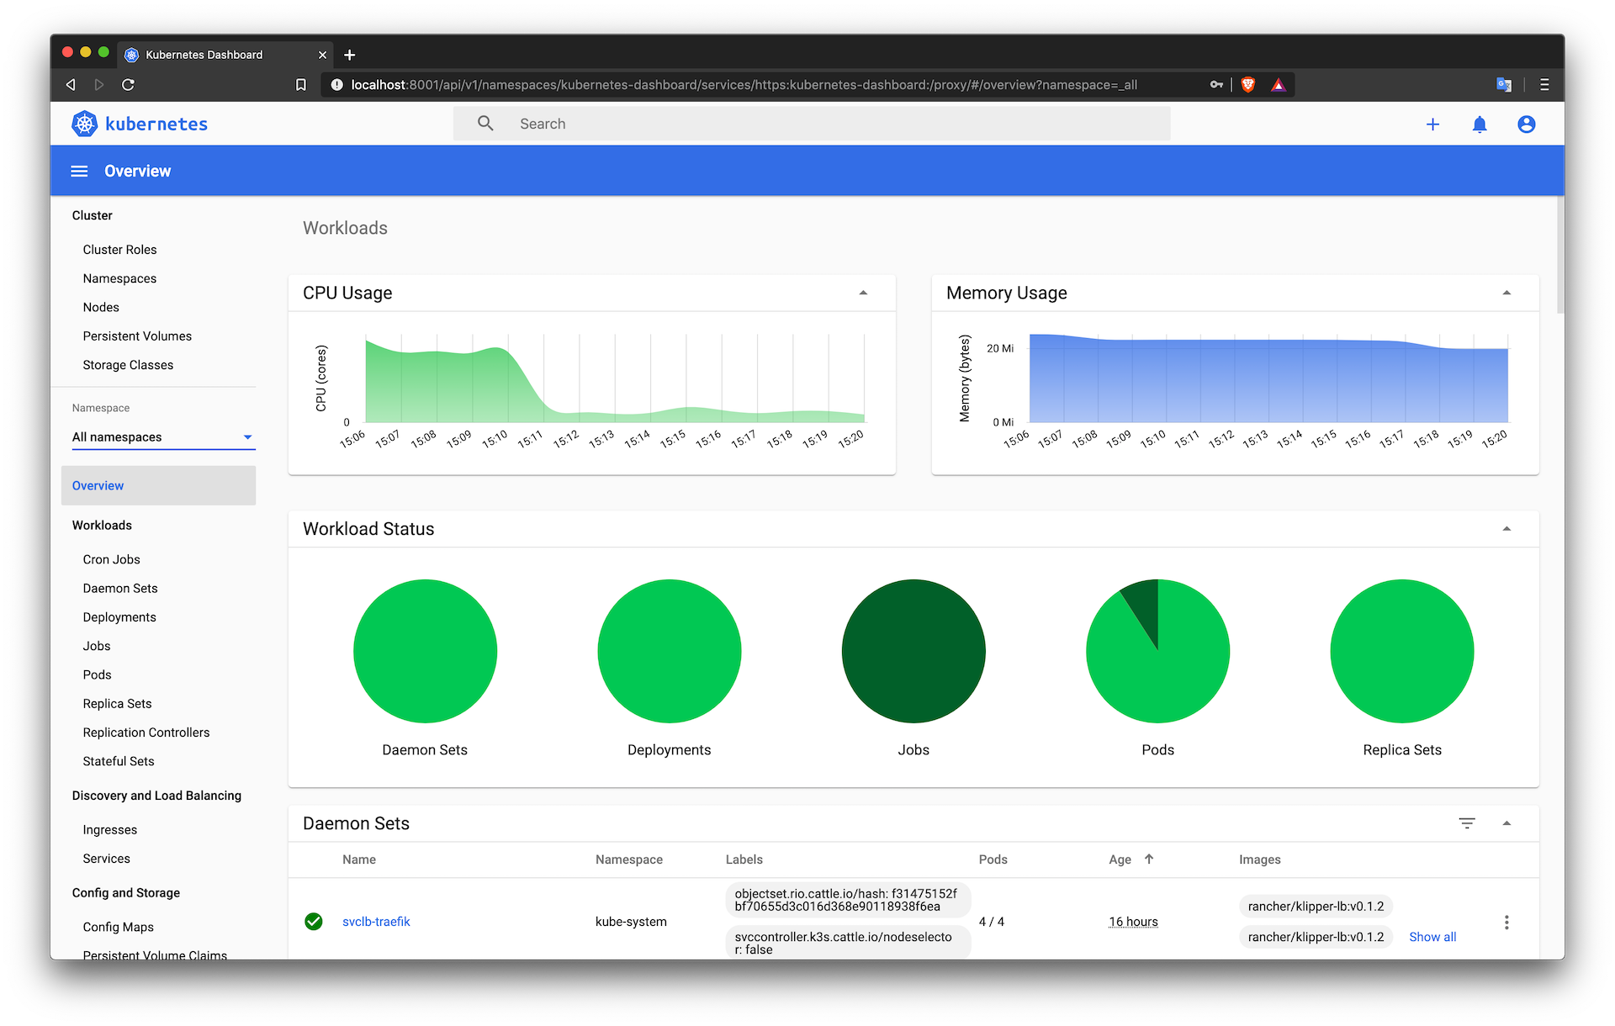Viewport: 1615px width, 1026px height.
Task: Click the add resource plus icon
Action: pyautogui.click(x=1433, y=124)
